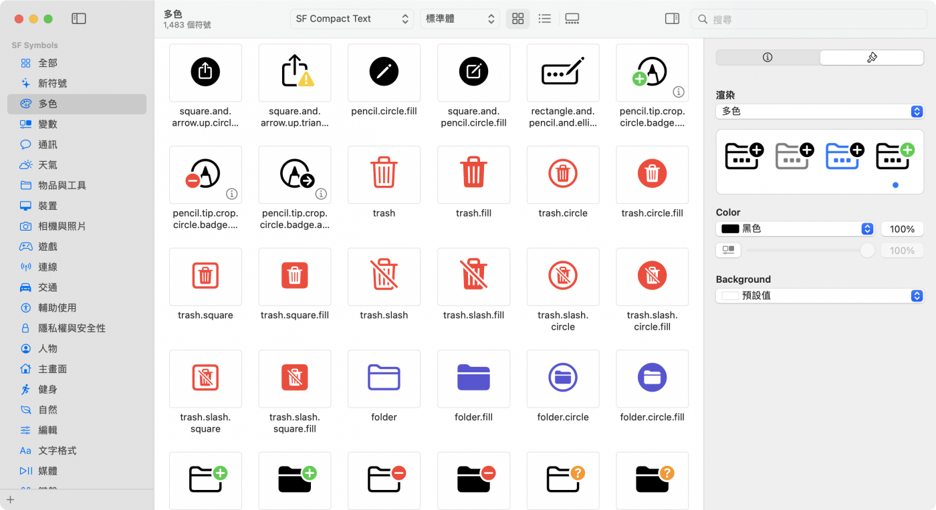Choose the folder.fill symbol

tap(473, 379)
